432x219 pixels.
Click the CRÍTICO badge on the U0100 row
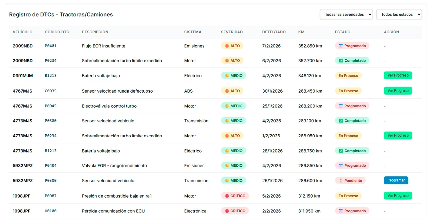pos(235,211)
